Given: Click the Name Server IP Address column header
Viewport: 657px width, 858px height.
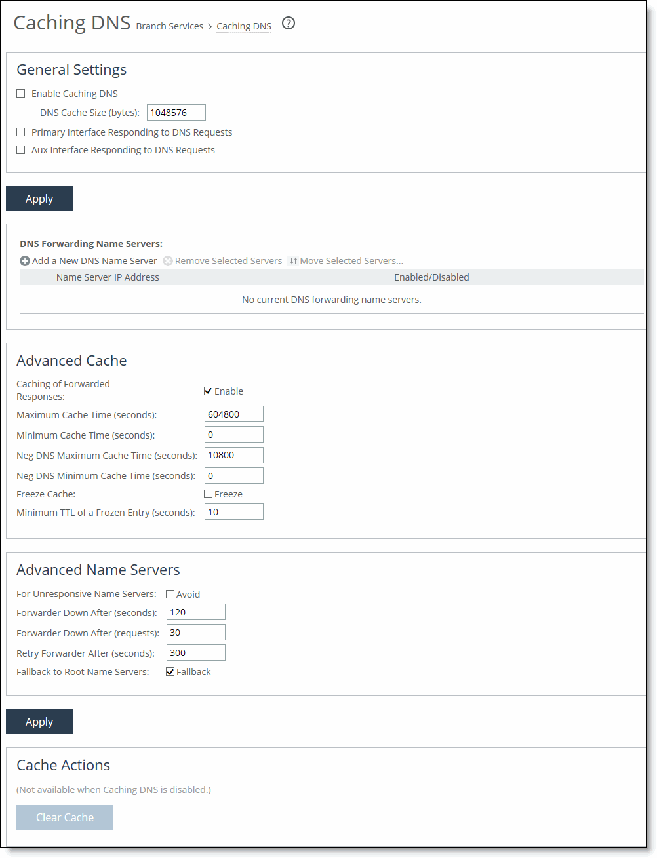Looking at the screenshot, I should coord(107,277).
